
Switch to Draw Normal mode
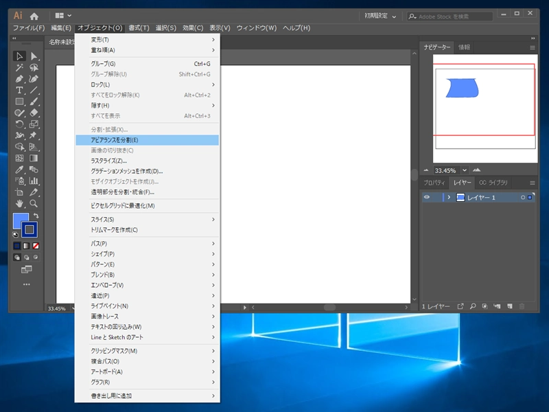16,257
